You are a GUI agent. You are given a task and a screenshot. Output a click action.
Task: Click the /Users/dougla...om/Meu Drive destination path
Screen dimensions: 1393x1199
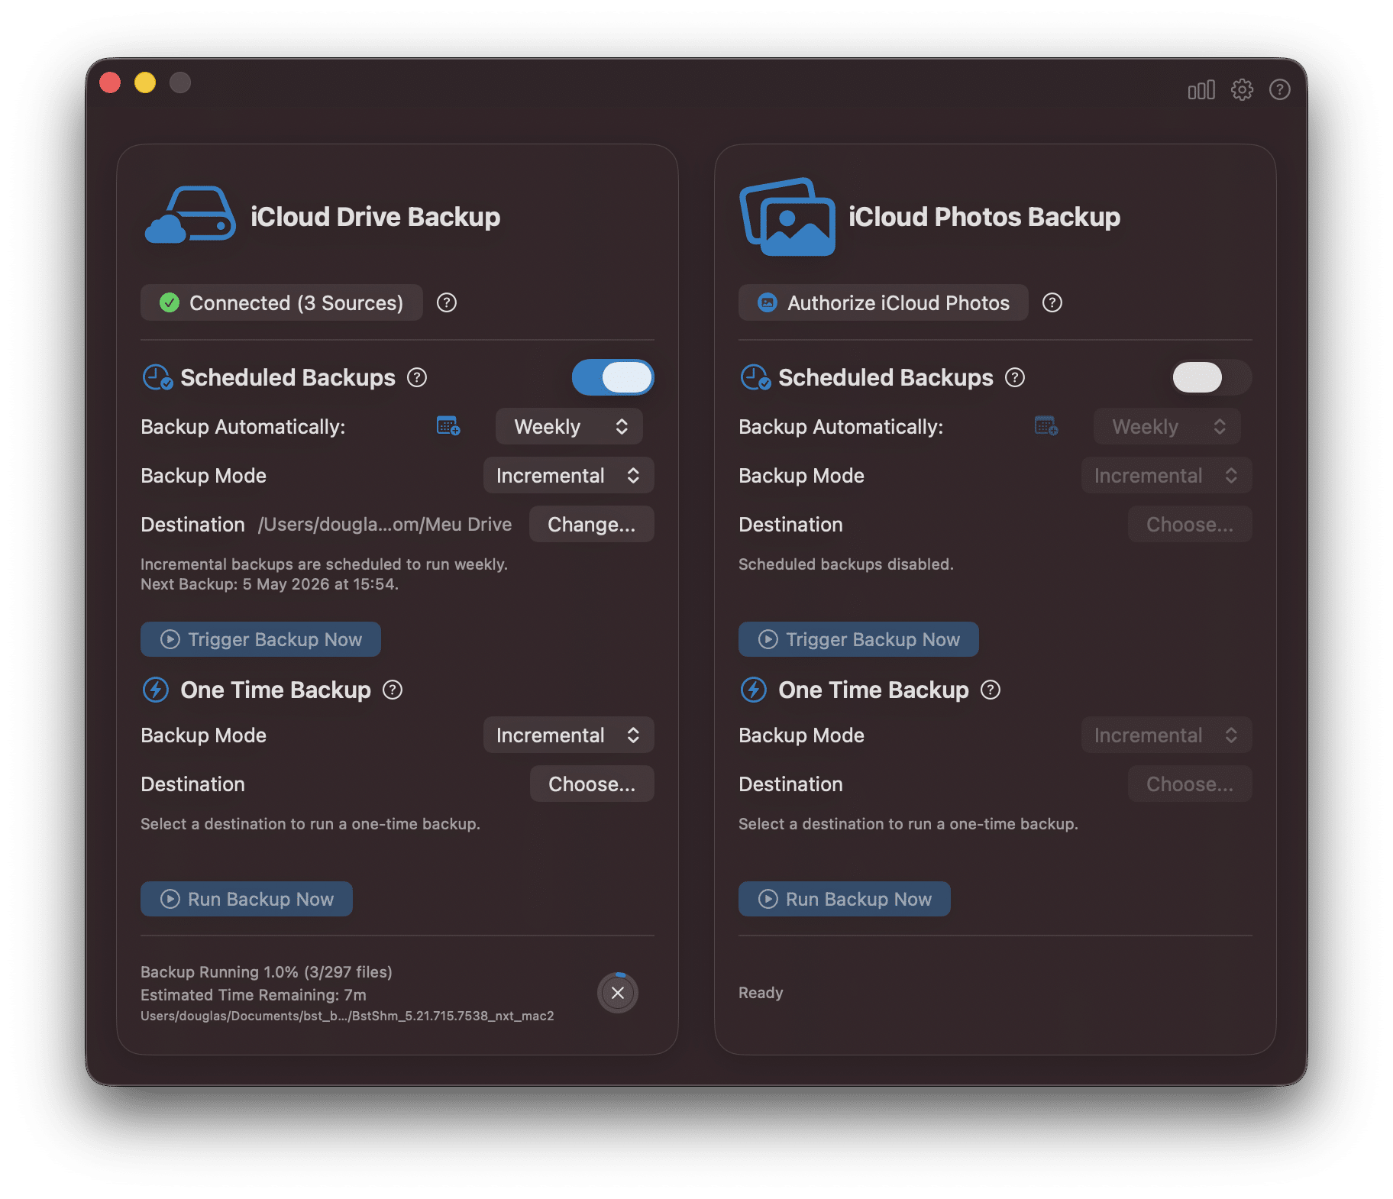[385, 524]
